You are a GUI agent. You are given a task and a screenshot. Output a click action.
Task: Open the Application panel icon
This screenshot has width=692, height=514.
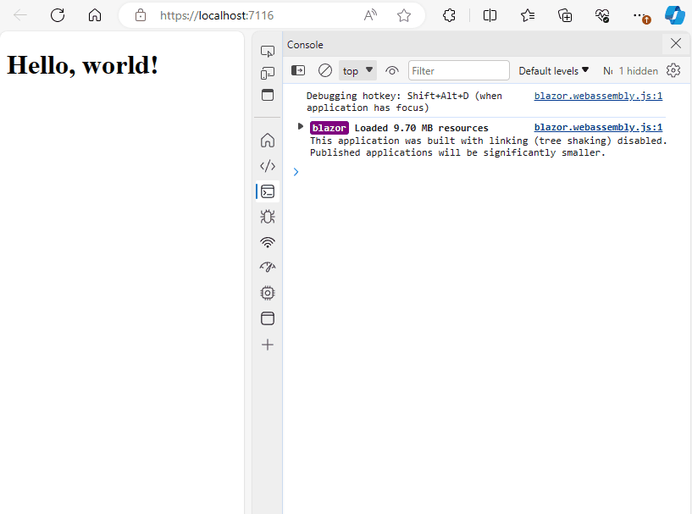point(268,319)
